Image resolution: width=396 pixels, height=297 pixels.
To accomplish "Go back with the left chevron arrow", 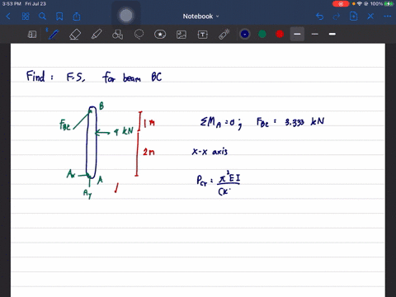I will 8,16.
